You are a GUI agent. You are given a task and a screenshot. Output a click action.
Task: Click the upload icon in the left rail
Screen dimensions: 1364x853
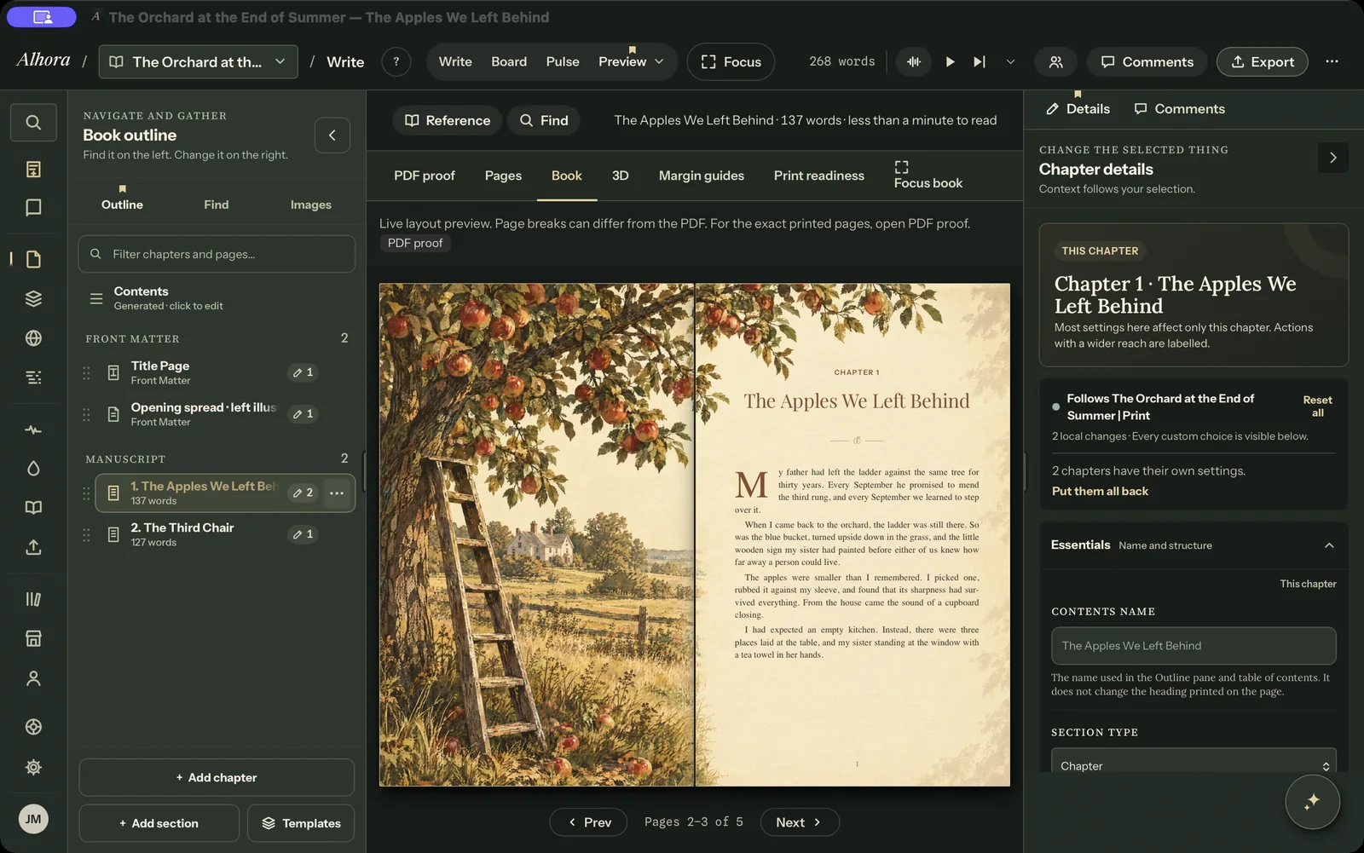click(33, 547)
